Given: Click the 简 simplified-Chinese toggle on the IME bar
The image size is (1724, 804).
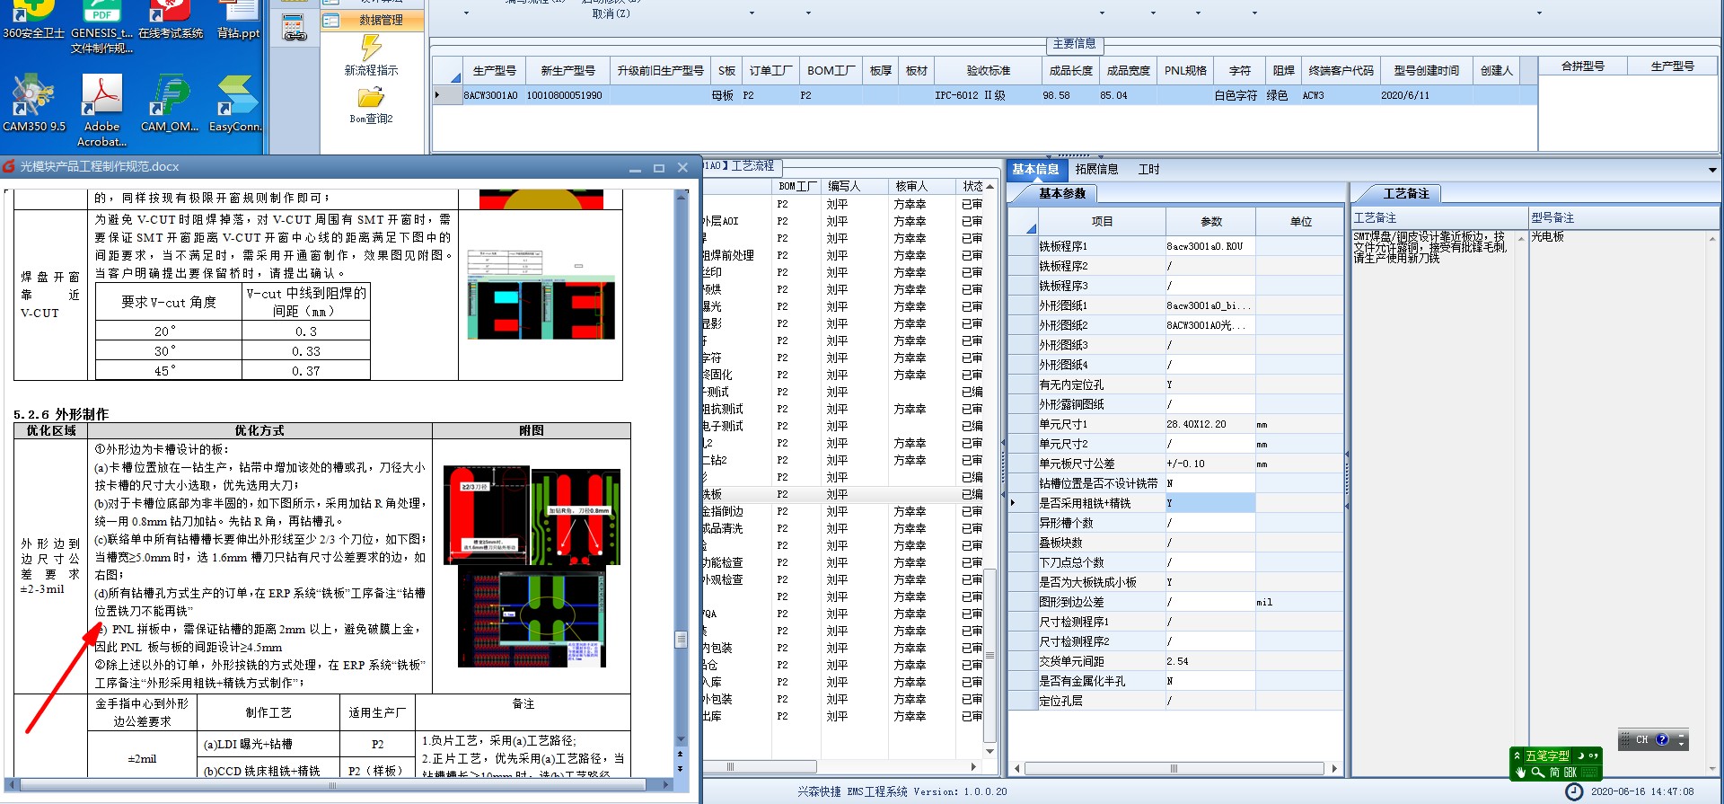Looking at the screenshot, I should 1554,772.
